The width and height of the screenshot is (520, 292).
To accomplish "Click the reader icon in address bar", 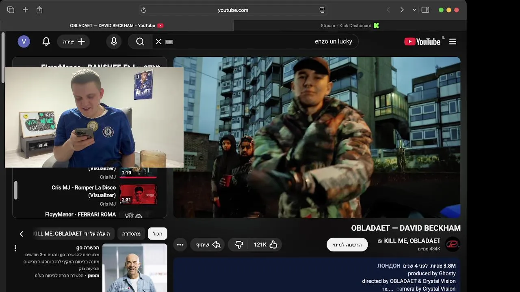I will pos(322,10).
